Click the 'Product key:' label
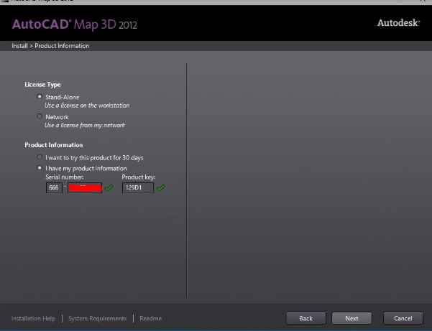The image size is (432, 331). 139,177
